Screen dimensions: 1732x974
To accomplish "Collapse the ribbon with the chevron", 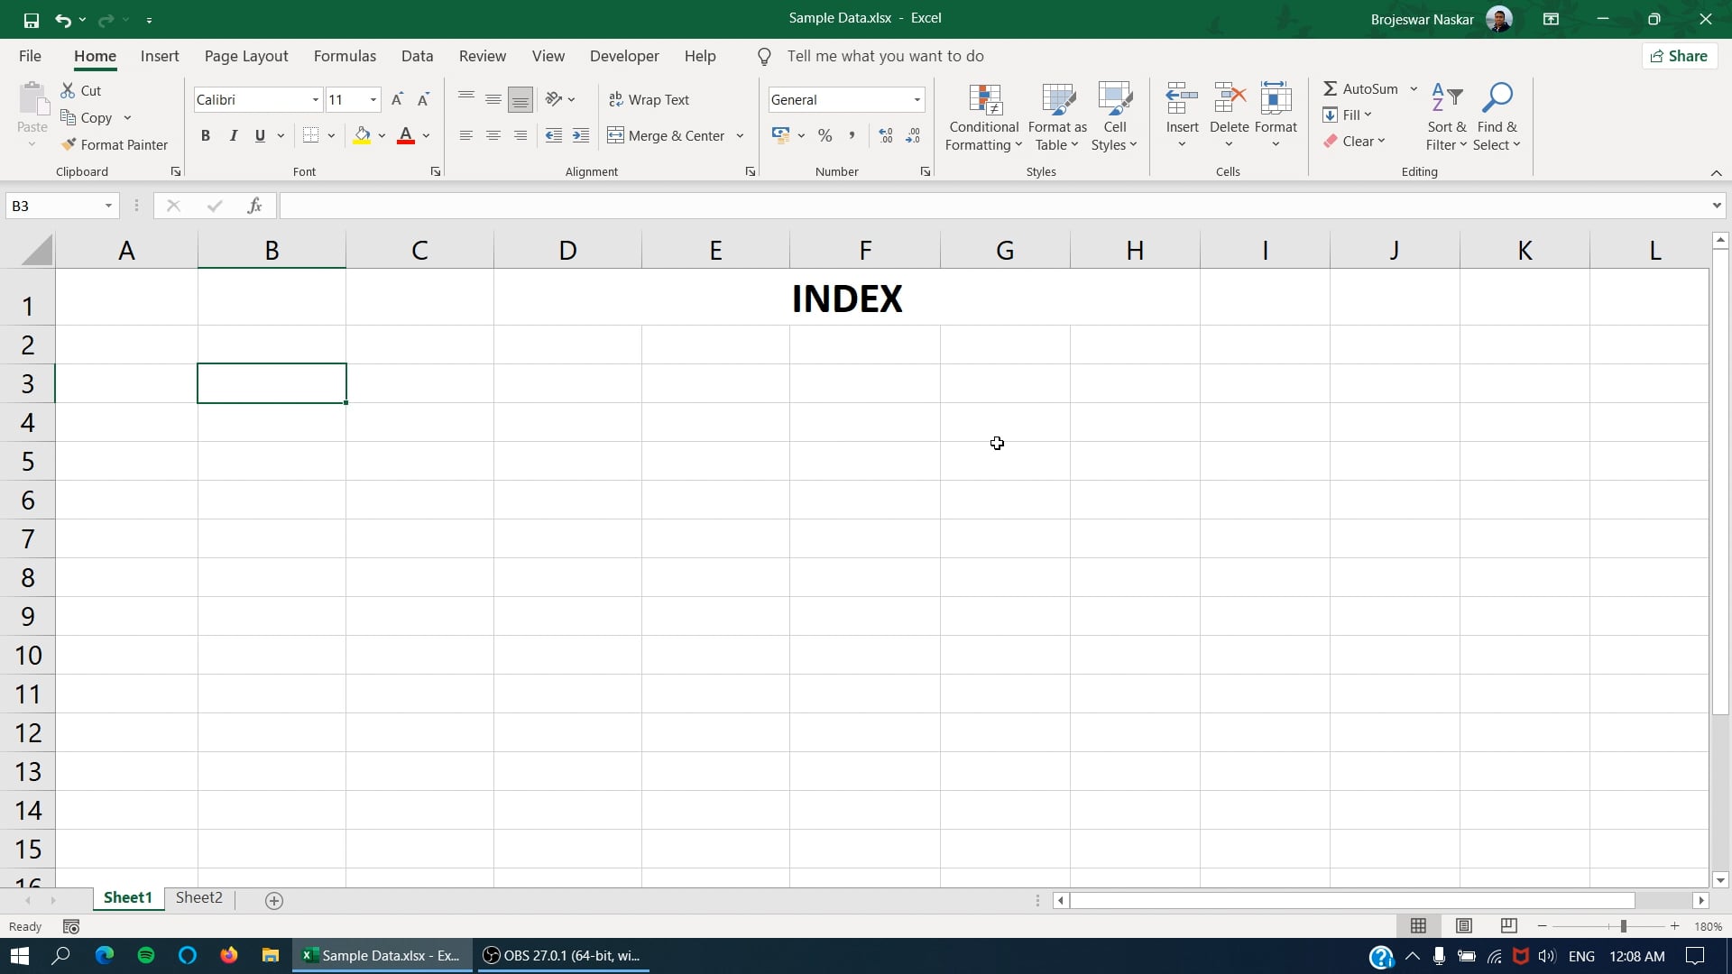I will click(x=1716, y=172).
